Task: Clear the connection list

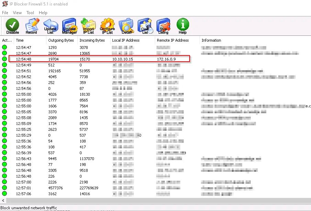Action: coord(145,26)
